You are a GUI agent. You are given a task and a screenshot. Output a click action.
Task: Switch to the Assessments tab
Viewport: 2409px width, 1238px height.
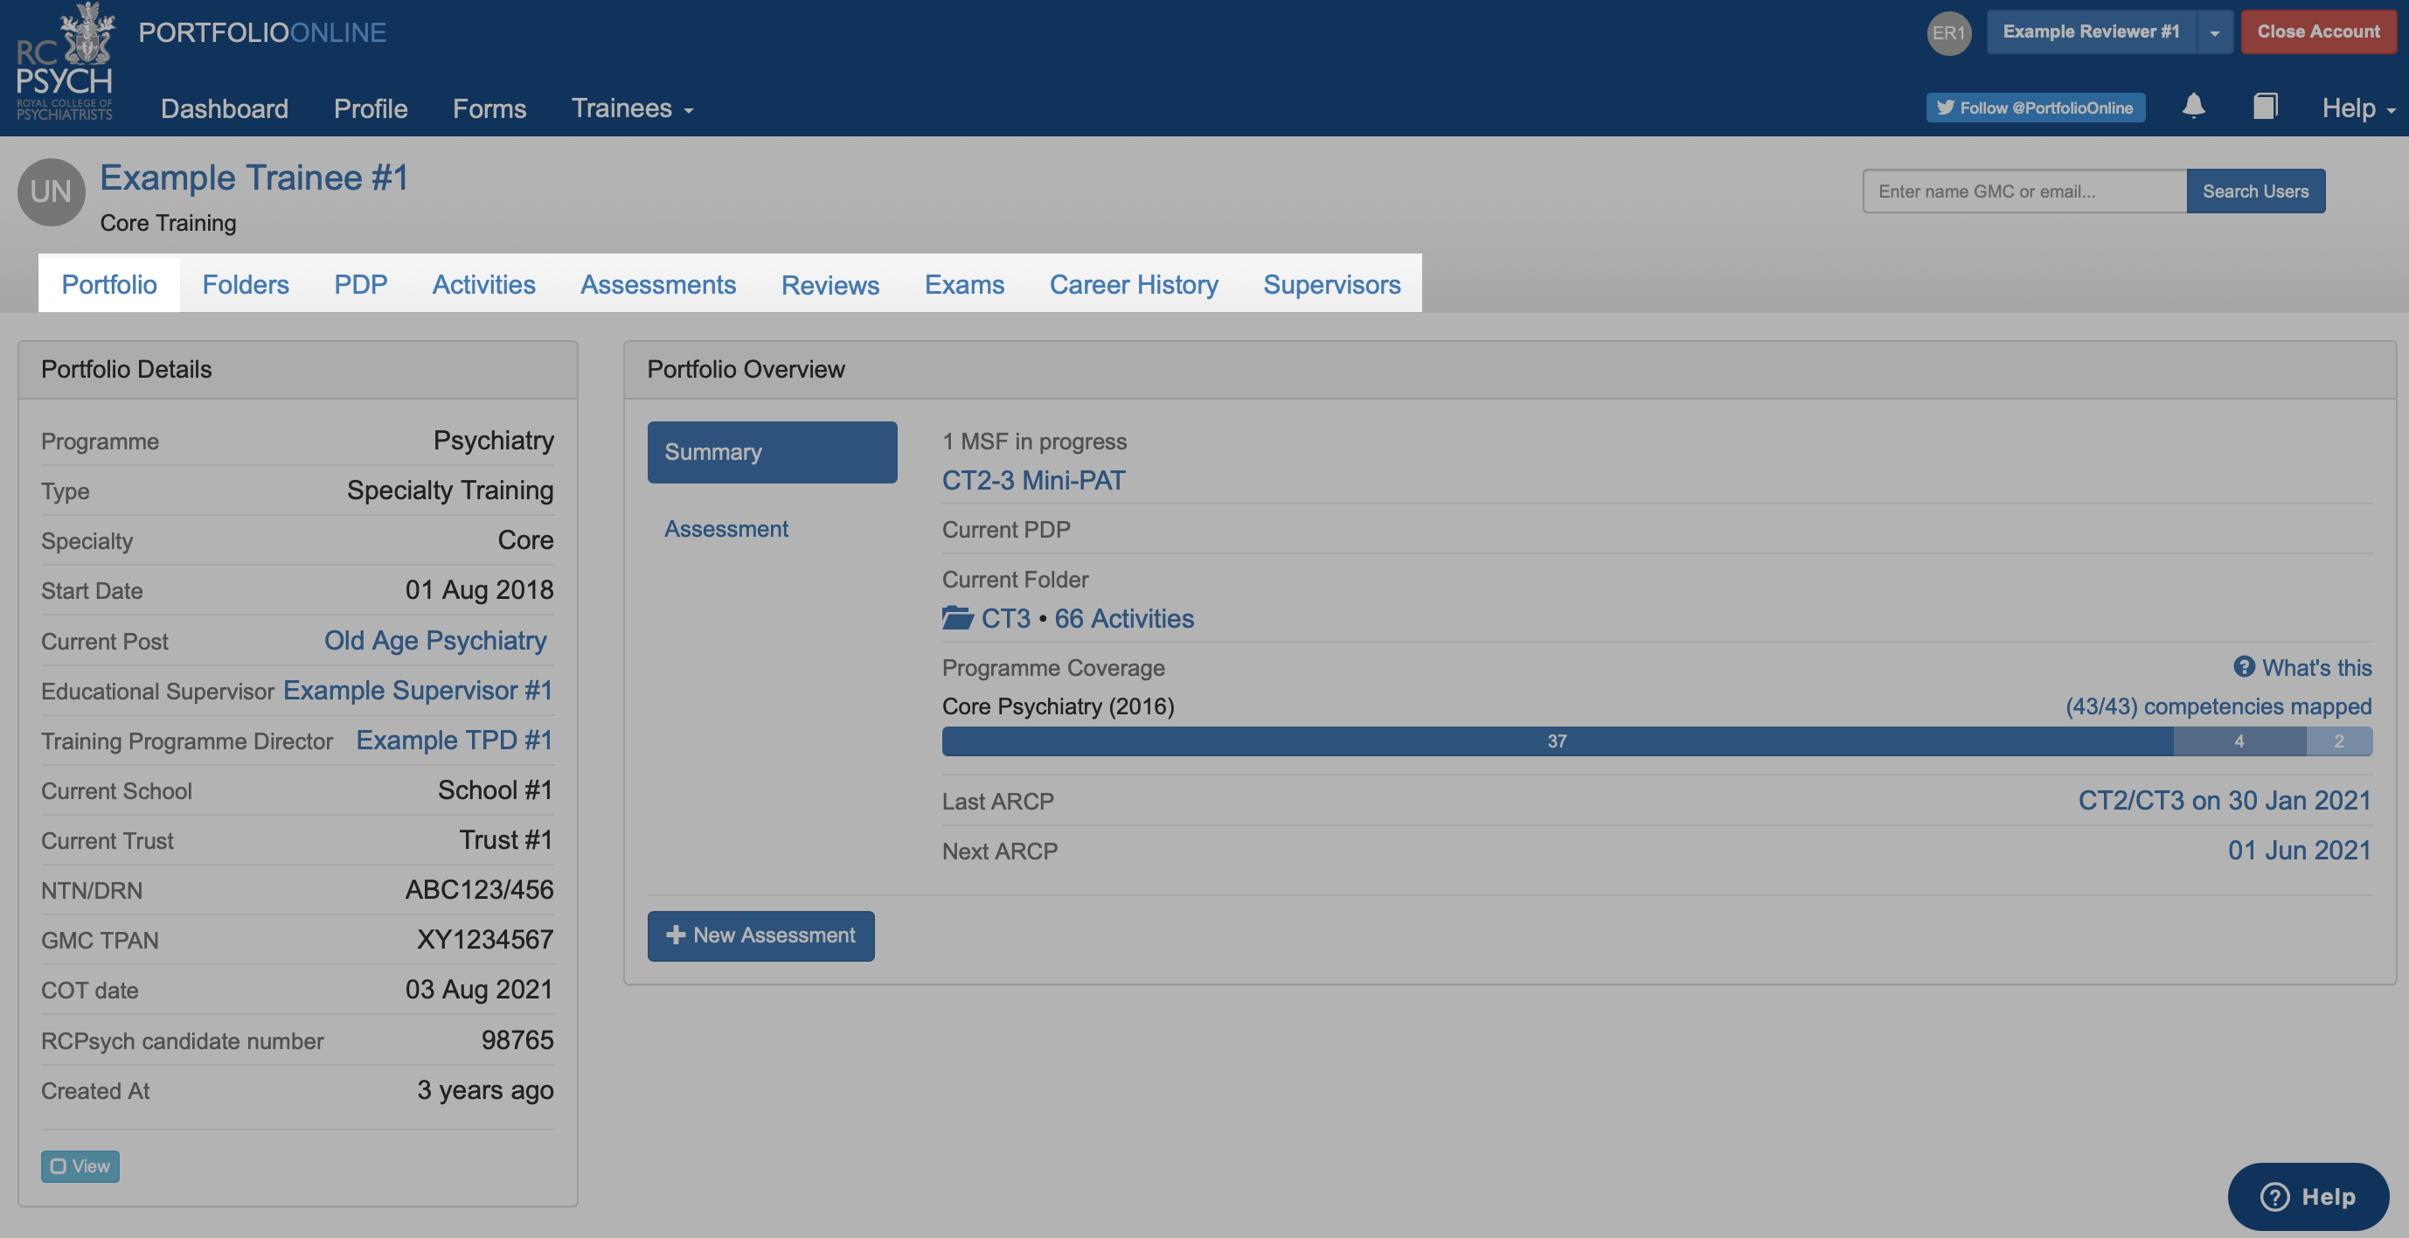657,284
